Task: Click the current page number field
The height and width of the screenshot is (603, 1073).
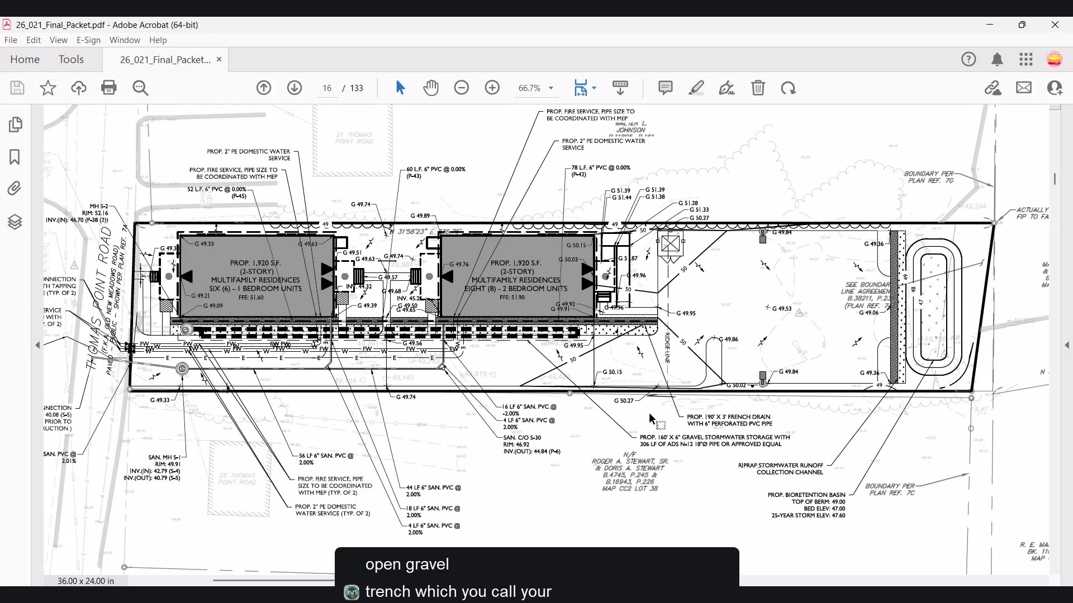Action: [327, 88]
